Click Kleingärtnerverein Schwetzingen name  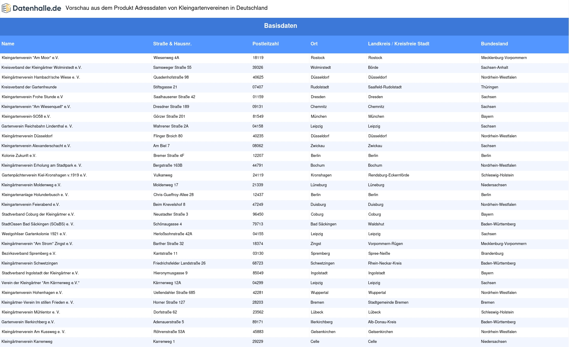pos(30,263)
